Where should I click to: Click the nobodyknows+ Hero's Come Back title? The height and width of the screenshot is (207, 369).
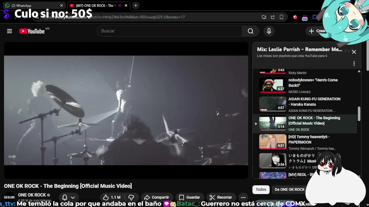(x=313, y=83)
